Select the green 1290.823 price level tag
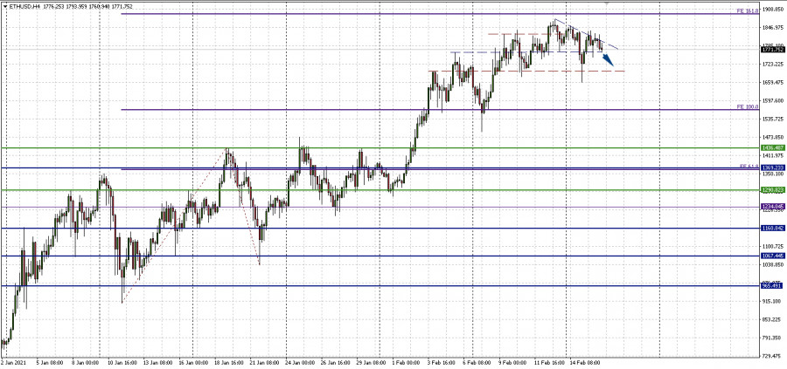Screen dimensions: 787x369 pyautogui.click(x=770, y=190)
